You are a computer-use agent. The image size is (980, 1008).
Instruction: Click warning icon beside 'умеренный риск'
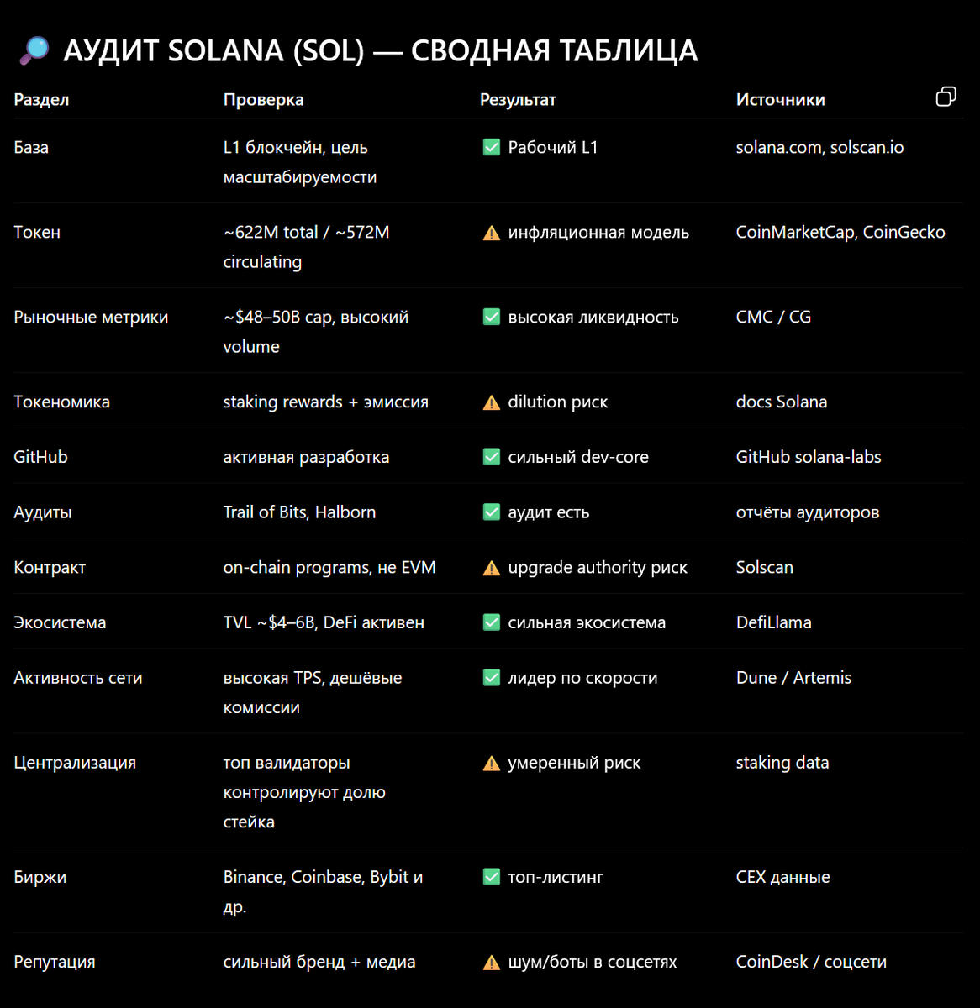click(x=492, y=763)
